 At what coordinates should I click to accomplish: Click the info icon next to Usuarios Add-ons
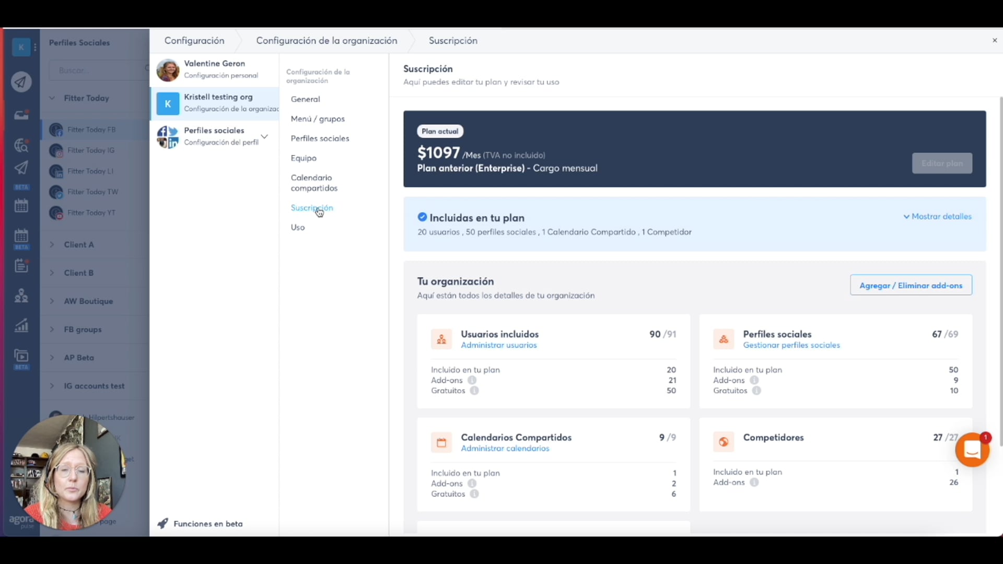click(472, 380)
